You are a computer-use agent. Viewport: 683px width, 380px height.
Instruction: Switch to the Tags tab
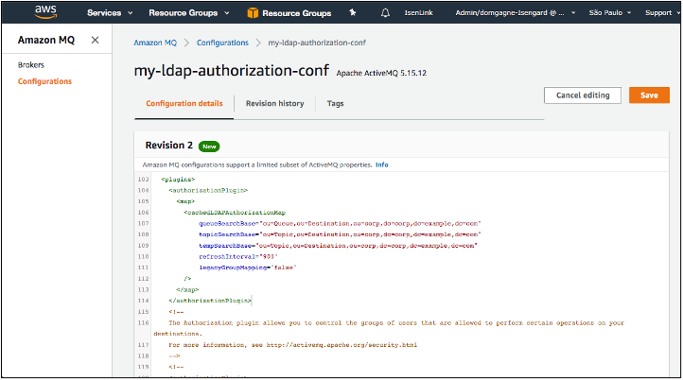pos(336,104)
